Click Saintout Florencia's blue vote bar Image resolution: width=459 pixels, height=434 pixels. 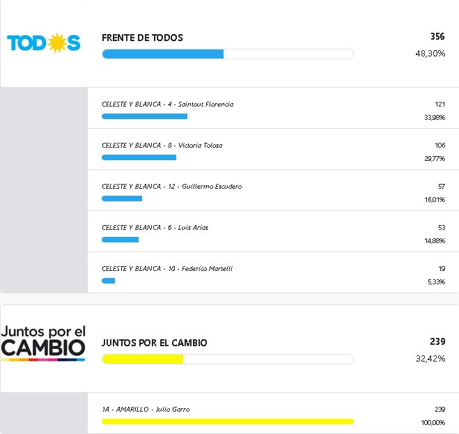pos(144,116)
